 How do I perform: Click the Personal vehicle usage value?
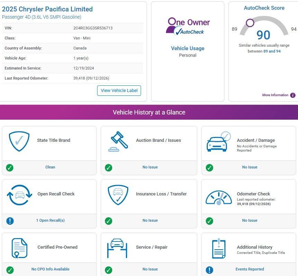pyautogui.click(x=188, y=55)
